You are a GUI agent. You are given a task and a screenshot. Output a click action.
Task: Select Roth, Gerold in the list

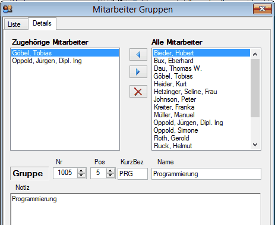[x=201, y=138]
